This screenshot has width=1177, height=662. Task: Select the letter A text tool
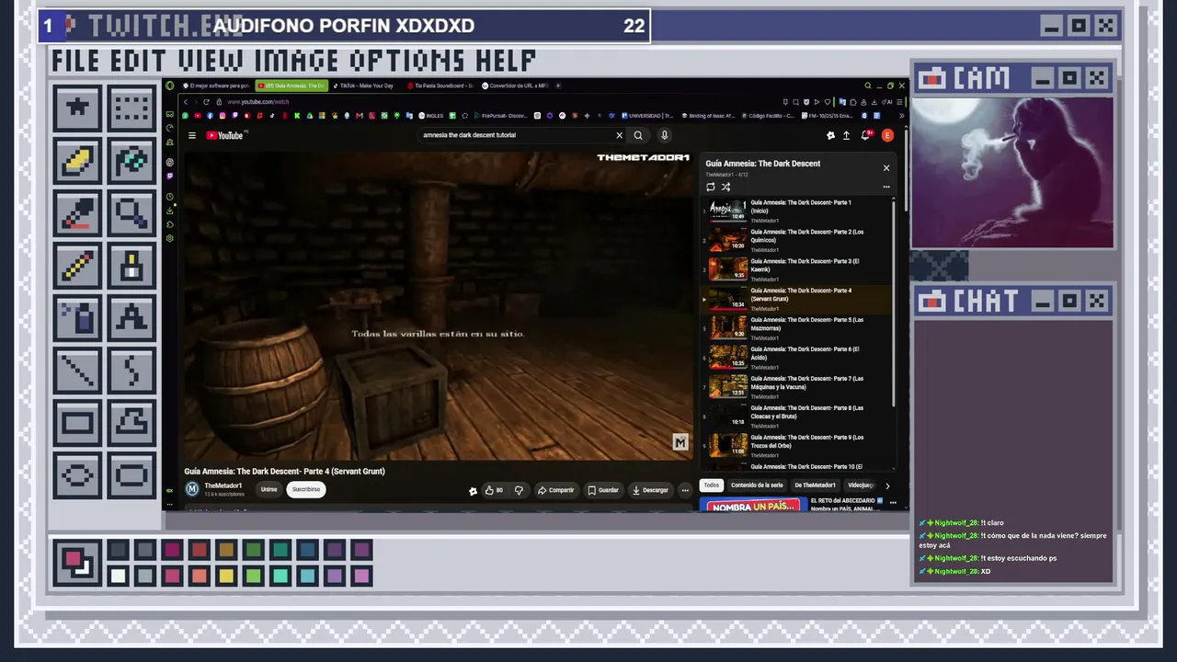pos(132,320)
